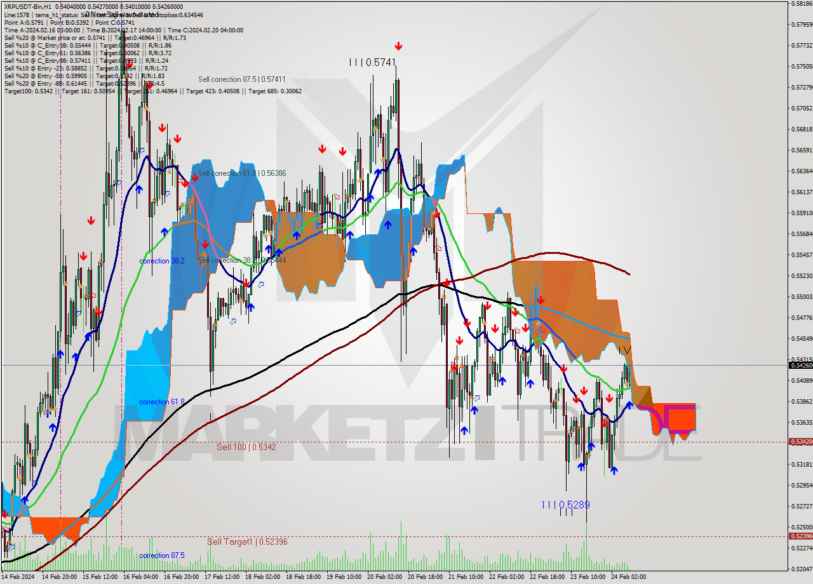The width and height of the screenshot is (813, 584).
Task: Click price axis value beginning 0.5750
Action: click(802, 66)
